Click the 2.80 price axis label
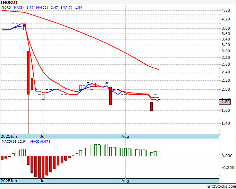Image resolution: width=236 pixels, height=189 pixels. point(226,57)
